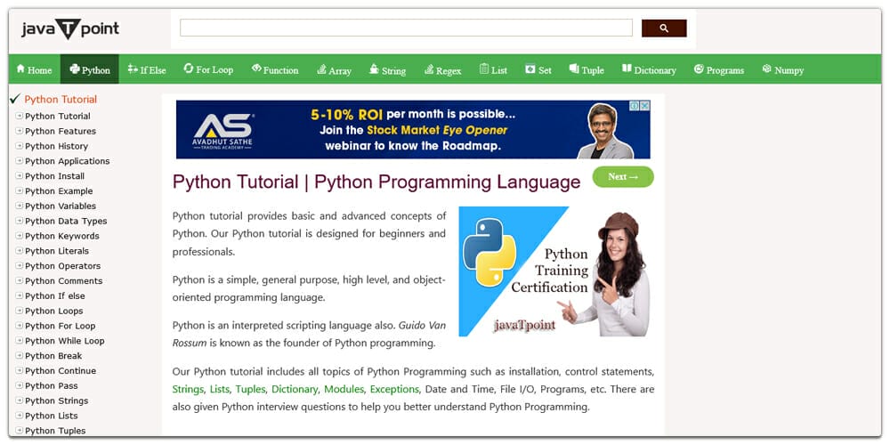Open the Home menu label
The width and height of the screenshot is (890, 445).
40,70
